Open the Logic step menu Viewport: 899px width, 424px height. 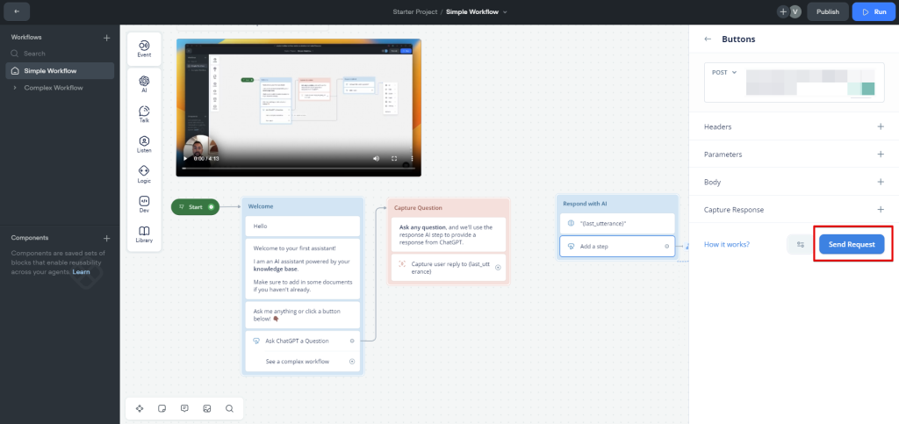(144, 174)
